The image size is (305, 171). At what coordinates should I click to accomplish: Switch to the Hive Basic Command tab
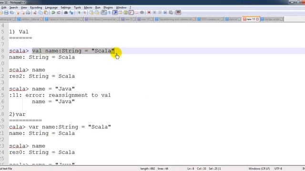point(102,19)
